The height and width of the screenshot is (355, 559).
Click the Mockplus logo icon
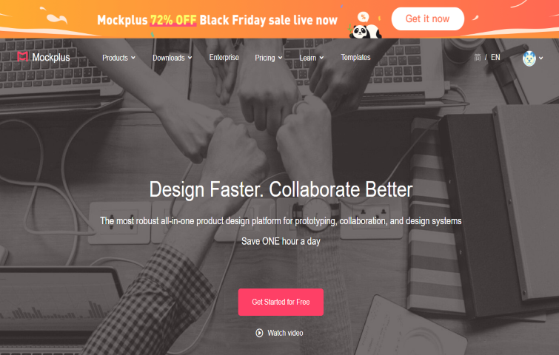click(x=22, y=57)
